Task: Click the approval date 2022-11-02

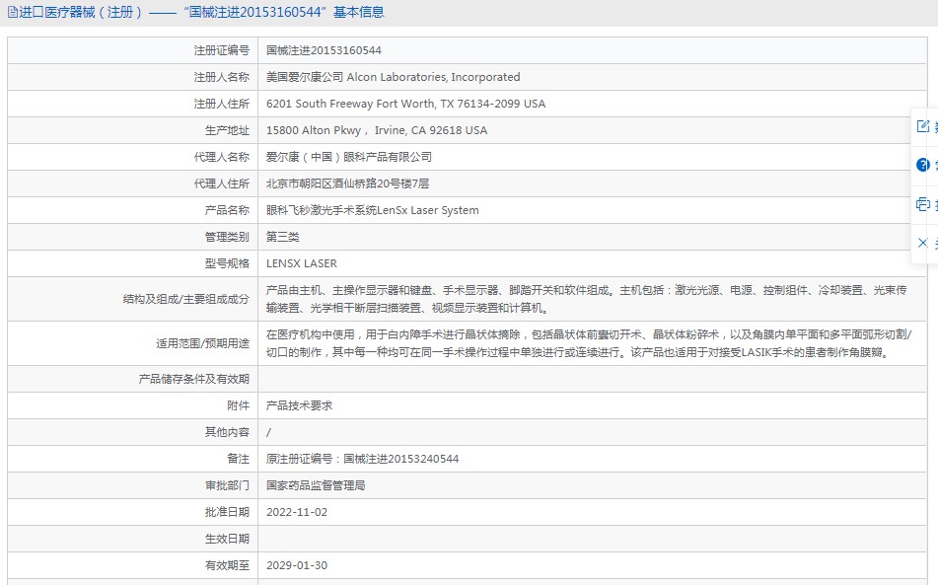Action: pos(296,512)
